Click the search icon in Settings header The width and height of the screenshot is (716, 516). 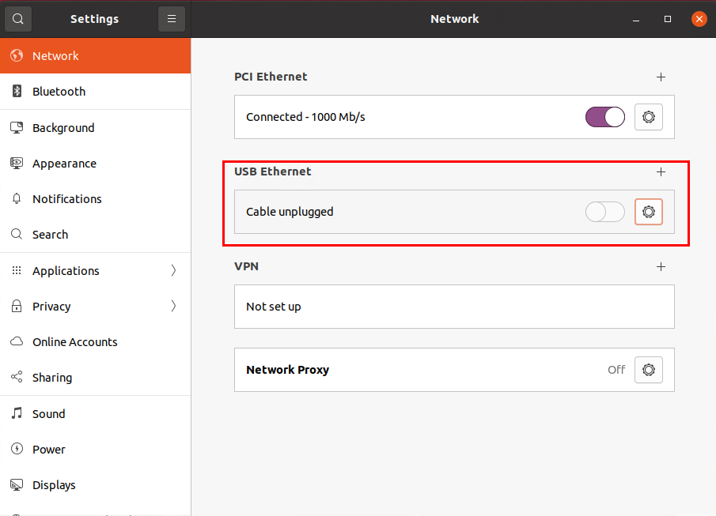tap(18, 19)
